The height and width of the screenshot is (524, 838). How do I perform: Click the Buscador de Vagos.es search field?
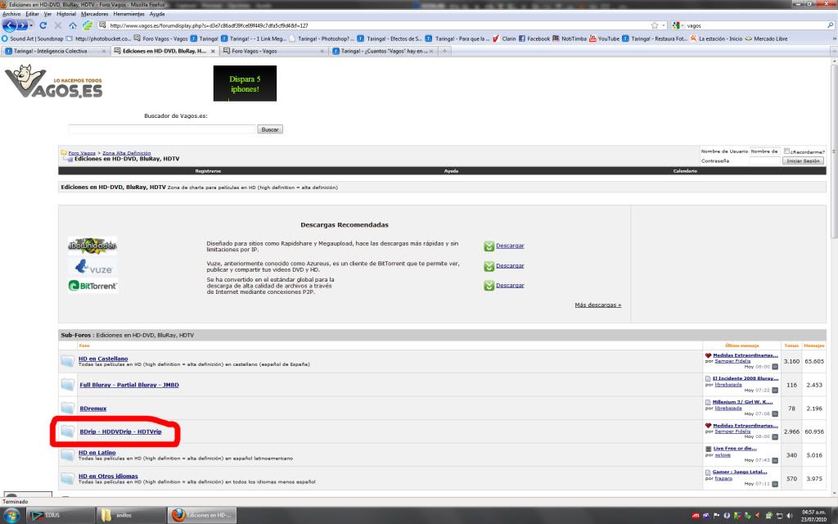click(x=161, y=129)
